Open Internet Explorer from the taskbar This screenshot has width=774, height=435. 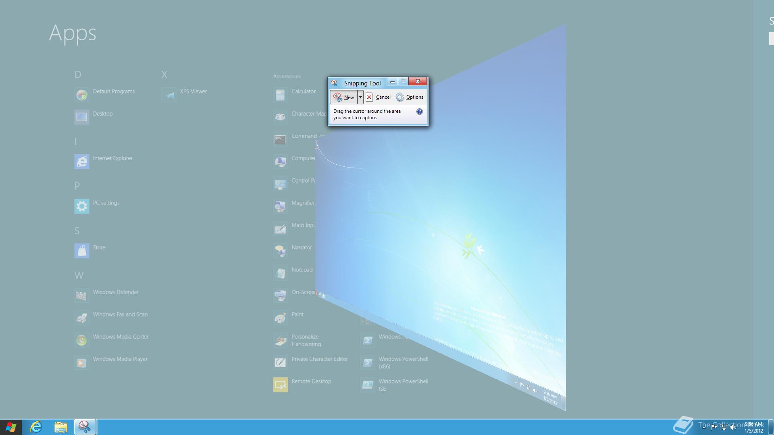[36, 427]
